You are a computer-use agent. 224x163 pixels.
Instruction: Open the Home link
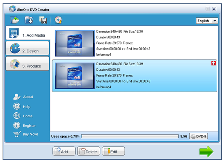click(x=28, y=116)
